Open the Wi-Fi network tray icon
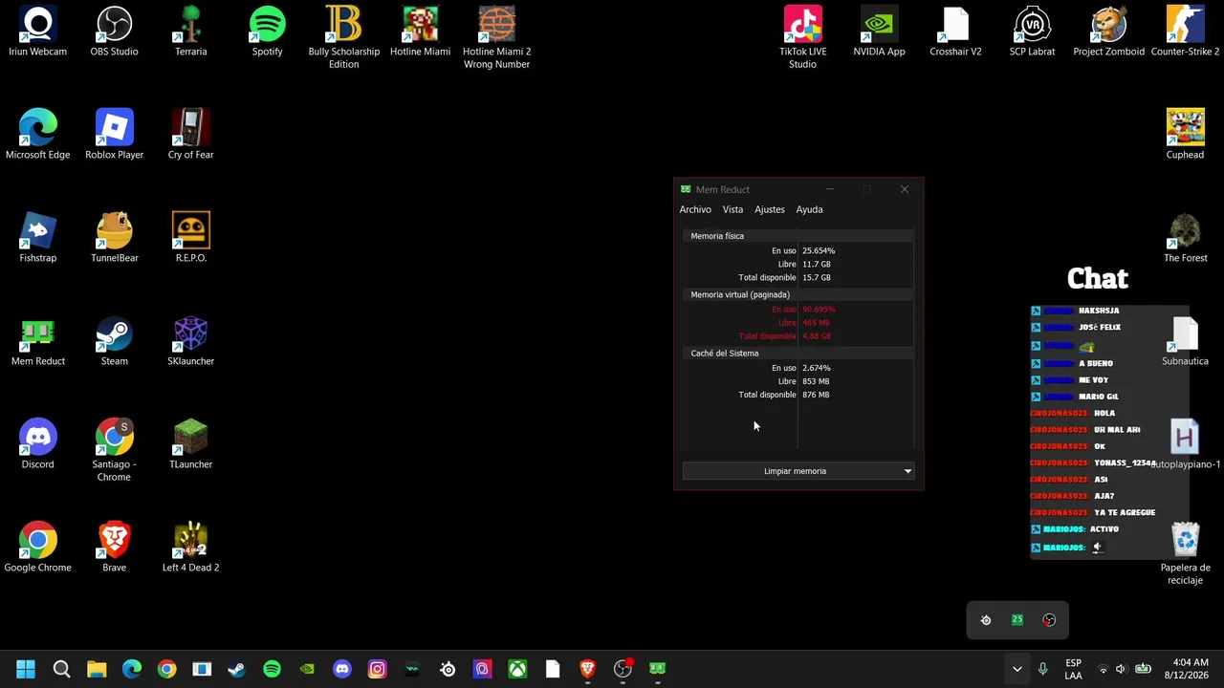This screenshot has height=688, width=1224. point(1103,669)
